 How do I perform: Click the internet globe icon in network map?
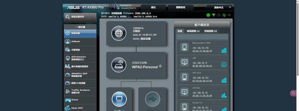(119, 33)
